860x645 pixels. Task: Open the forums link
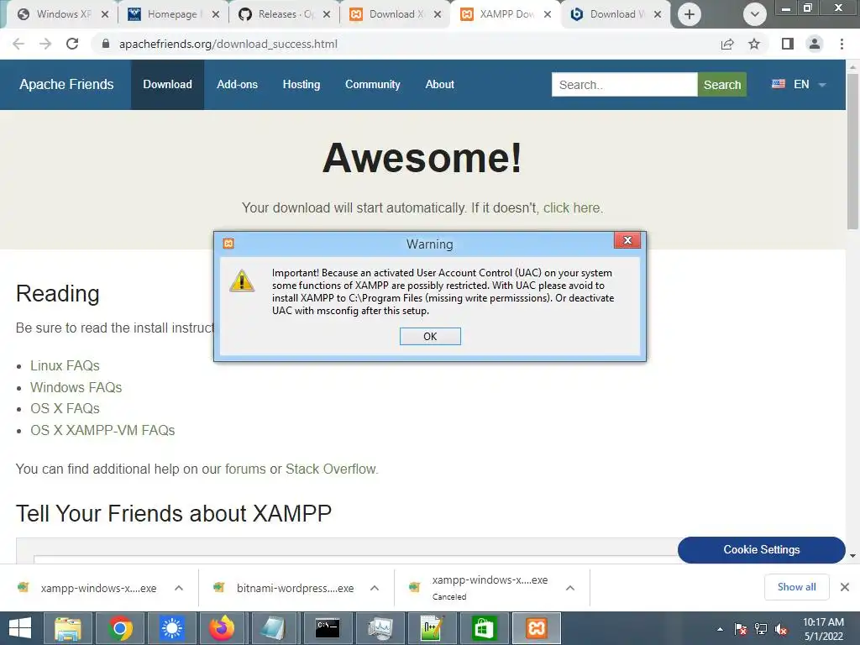pyautogui.click(x=245, y=469)
